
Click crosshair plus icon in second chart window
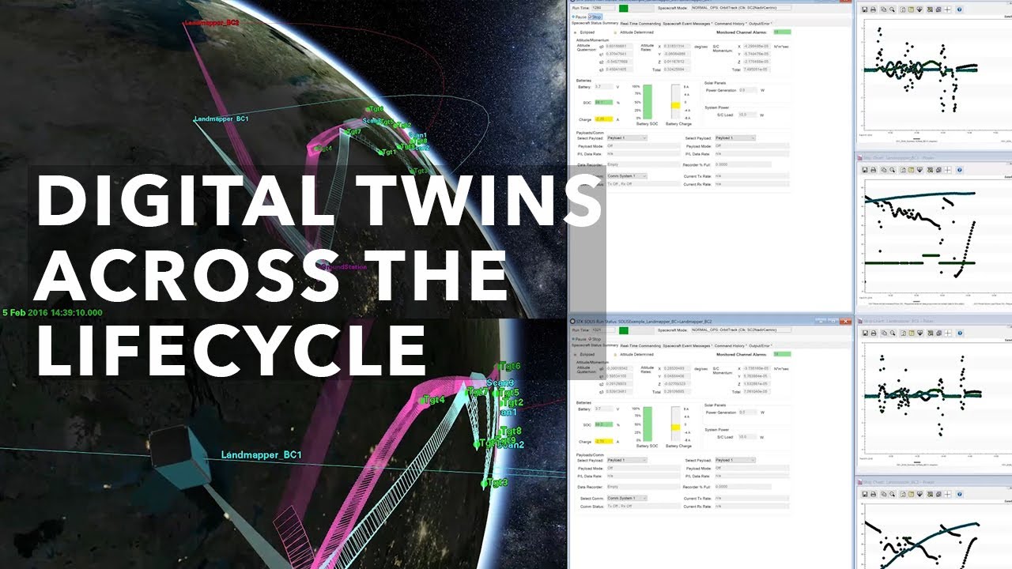click(947, 170)
